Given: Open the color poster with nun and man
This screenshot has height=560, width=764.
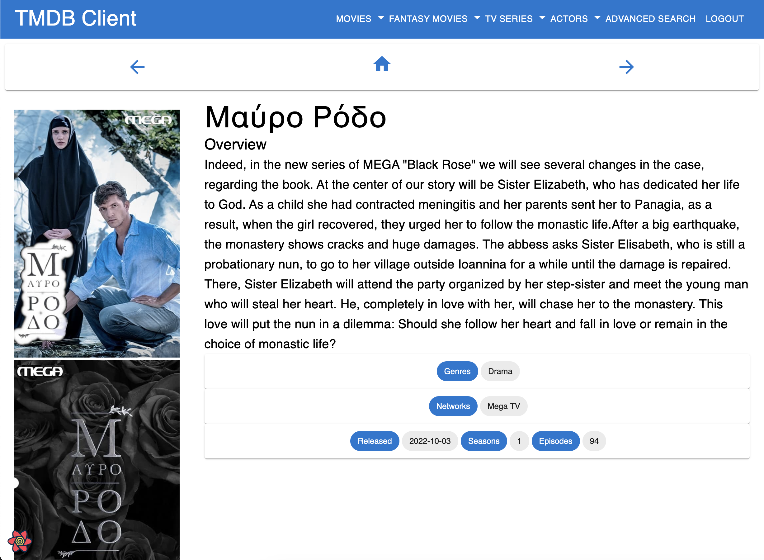Looking at the screenshot, I should pos(97,233).
